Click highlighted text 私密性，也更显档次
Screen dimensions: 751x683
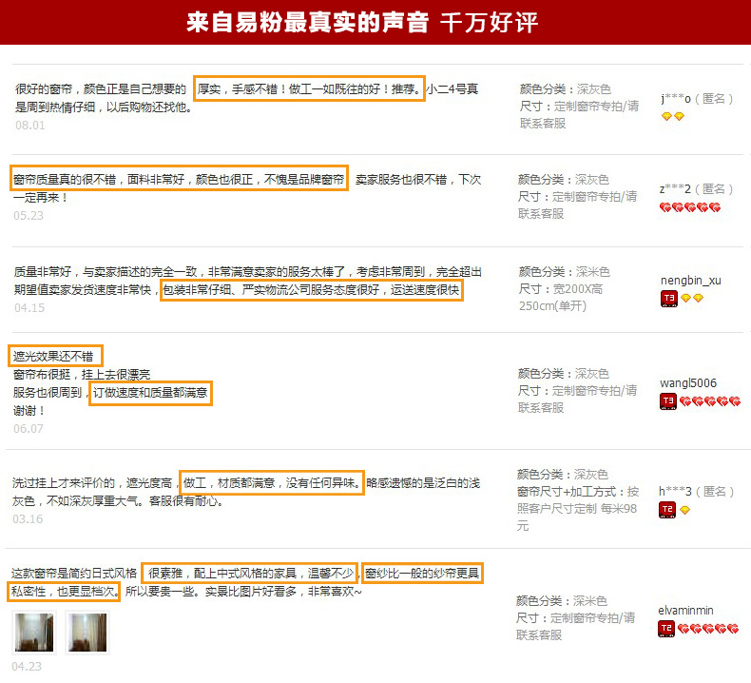[x=64, y=592]
